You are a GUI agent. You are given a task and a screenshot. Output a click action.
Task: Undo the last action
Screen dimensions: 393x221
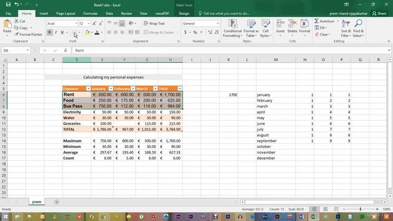pyautogui.click(x=17, y=4)
